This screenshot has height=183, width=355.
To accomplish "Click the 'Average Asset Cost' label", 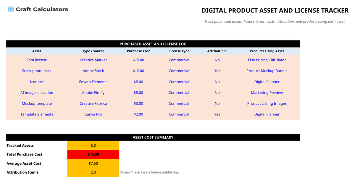I will 24,164.
